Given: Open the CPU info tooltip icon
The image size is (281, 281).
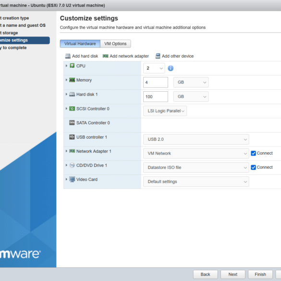Looking at the screenshot, I should tap(171, 68).
